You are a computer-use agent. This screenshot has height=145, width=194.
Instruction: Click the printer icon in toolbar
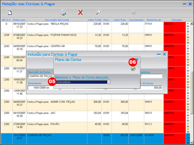(x=63, y=12)
